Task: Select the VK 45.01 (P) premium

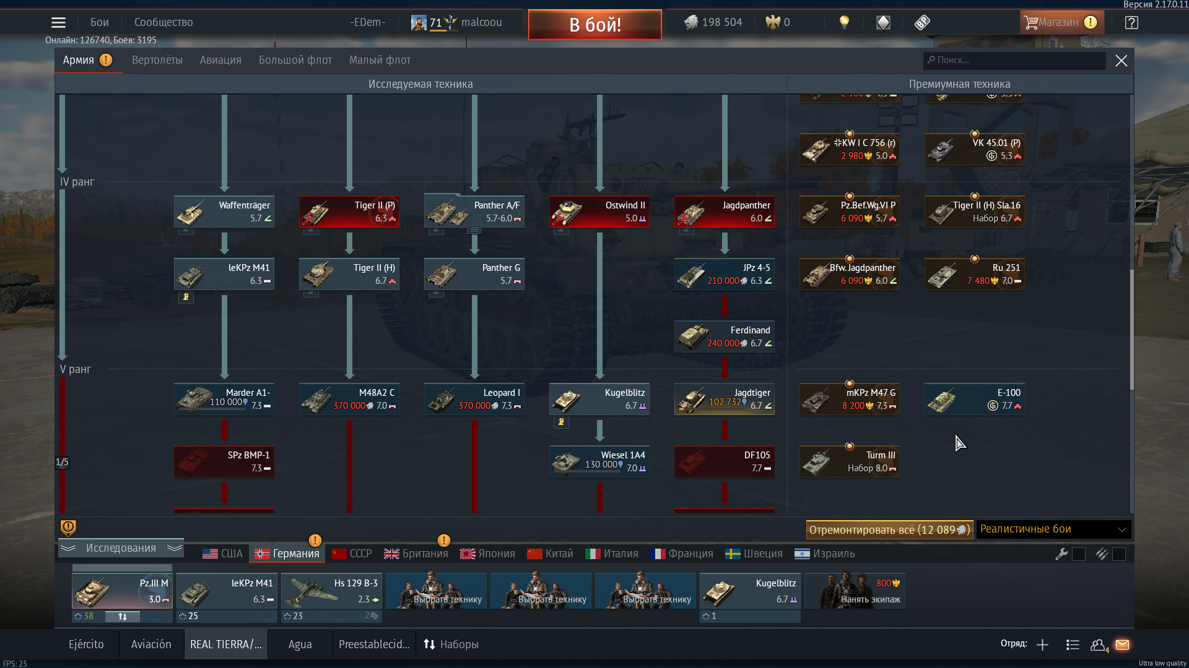Action: click(975, 149)
